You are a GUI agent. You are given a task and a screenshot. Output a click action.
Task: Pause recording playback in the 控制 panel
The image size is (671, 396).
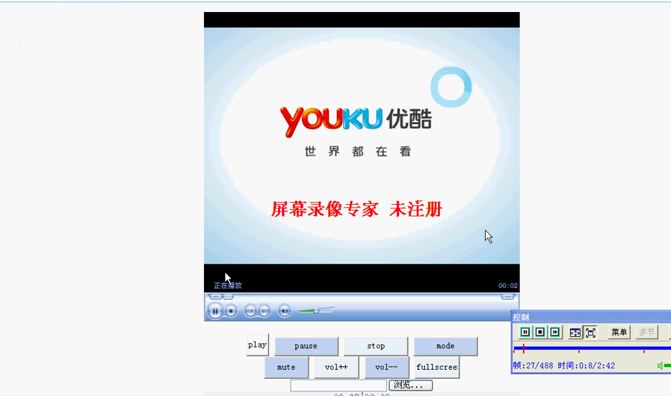click(525, 332)
